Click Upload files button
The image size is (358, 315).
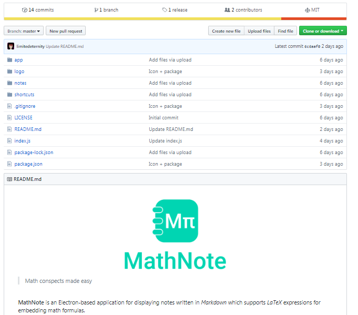(x=259, y=31)
